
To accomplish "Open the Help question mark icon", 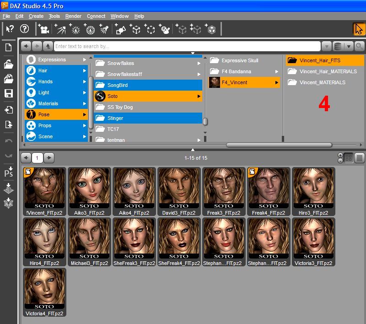I will pyautogui.click(x=25, y=29).
